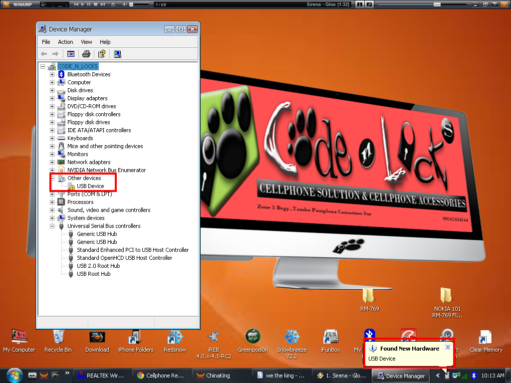Select the USB 2.0 Root Hub item
The height and width of the screenshot is (383, 511).
pos(98,266)
